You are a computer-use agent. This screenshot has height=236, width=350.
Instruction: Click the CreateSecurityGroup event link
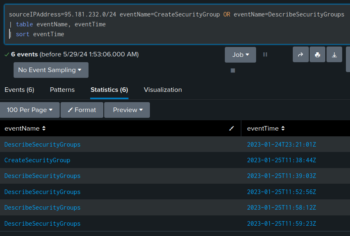pos(37,160)
